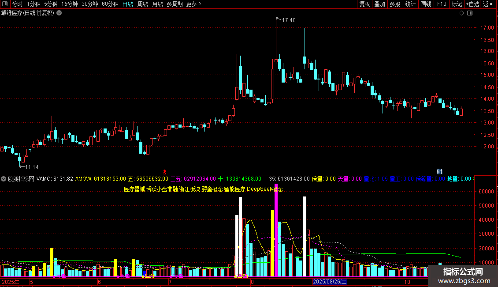This screenshot has width=498, height=287.
Task: Add stock via +自选 button
Action: [472, 4]
